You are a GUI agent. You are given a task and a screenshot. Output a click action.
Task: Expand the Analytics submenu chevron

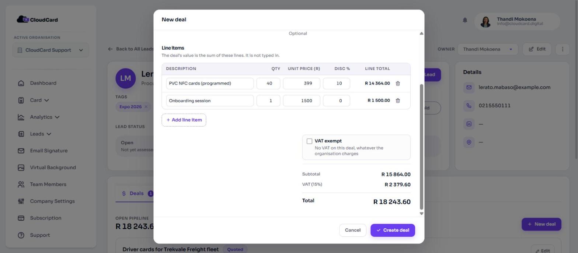tap(57, 117)
